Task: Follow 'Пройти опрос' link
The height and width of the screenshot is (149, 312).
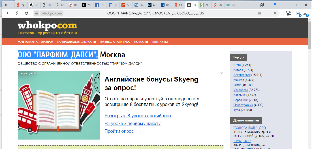Action: pos(119,131)
